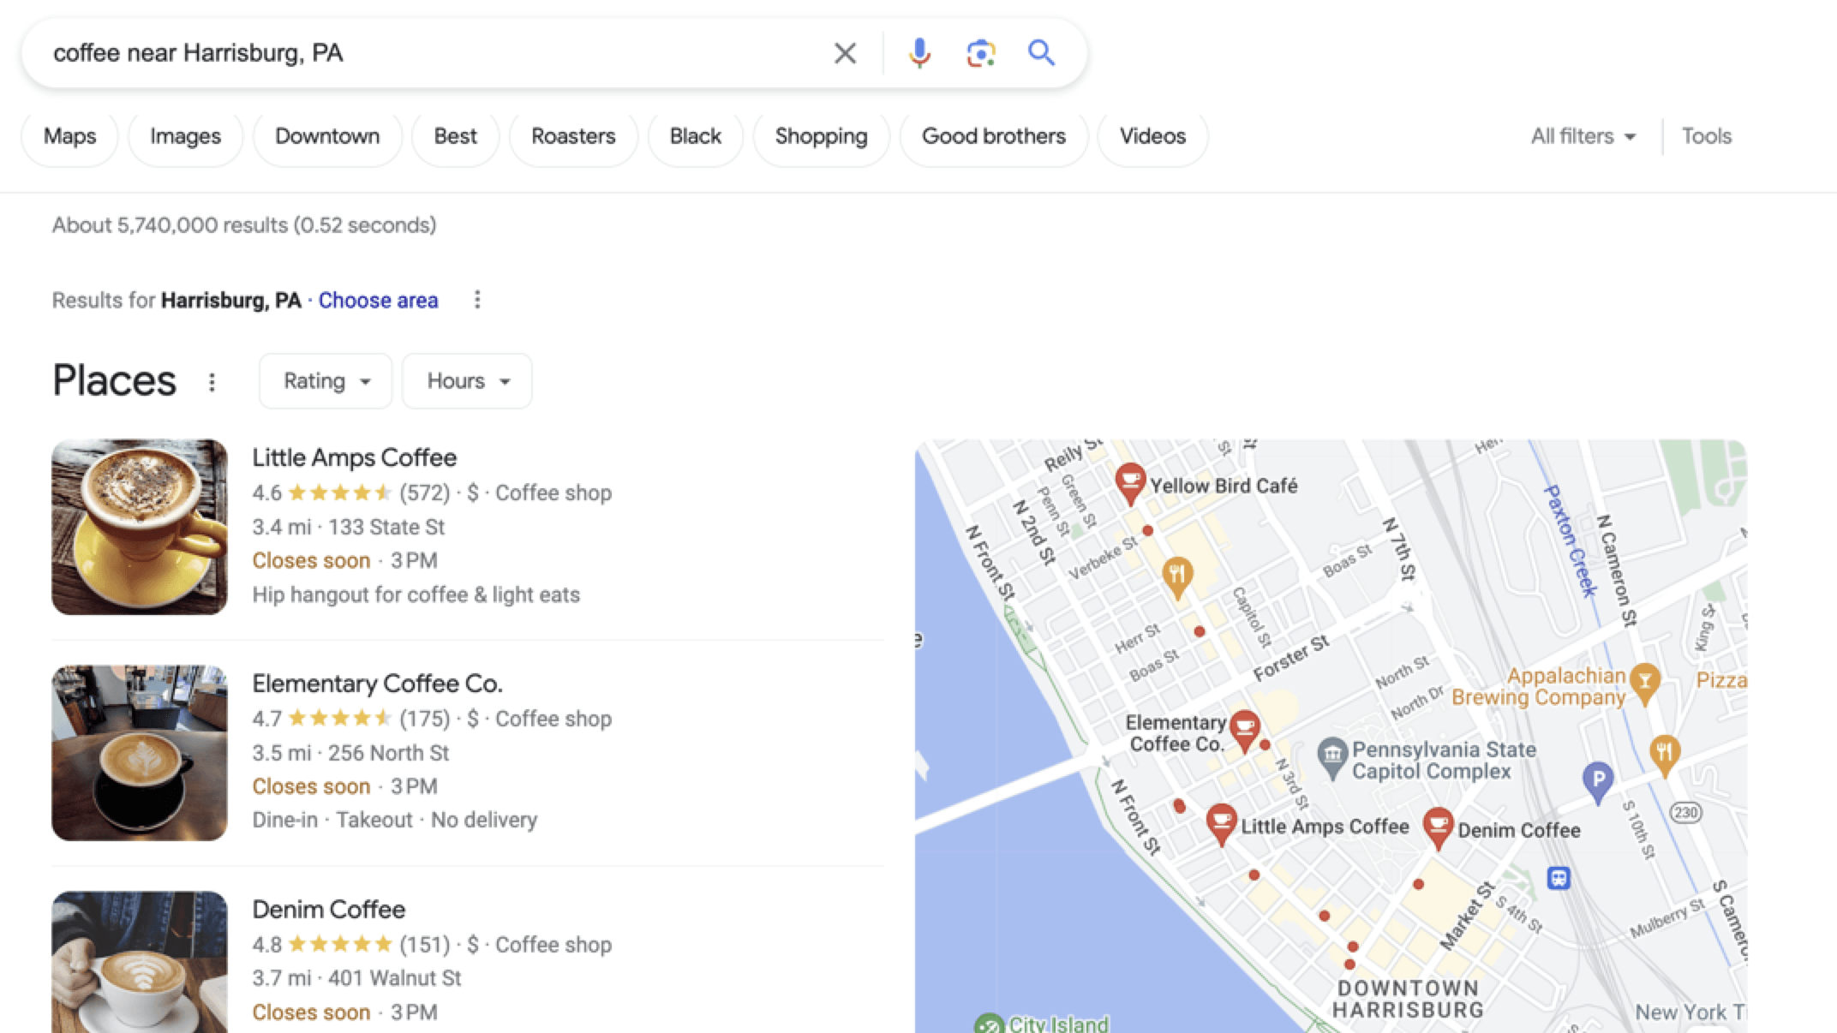Screen dimensions: 1837x1033
Task: Click the About 5,740,000 results text
Action: point(244,225)
